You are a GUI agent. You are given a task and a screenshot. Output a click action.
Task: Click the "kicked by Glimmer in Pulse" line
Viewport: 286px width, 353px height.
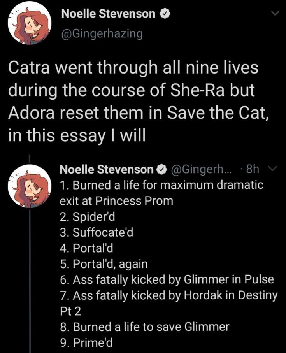tap(167, 279)
